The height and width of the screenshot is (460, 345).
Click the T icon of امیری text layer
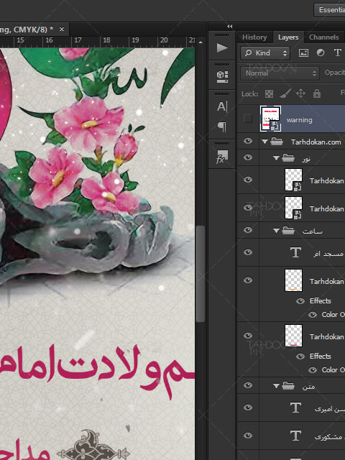pos(295,408)
